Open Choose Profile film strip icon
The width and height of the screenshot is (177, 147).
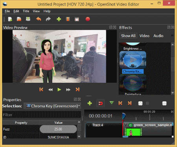tap(68, 19)
